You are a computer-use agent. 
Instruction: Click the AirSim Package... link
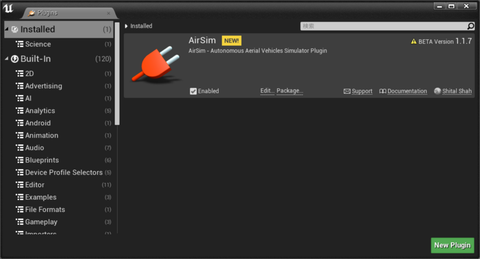tap(290, 91)
